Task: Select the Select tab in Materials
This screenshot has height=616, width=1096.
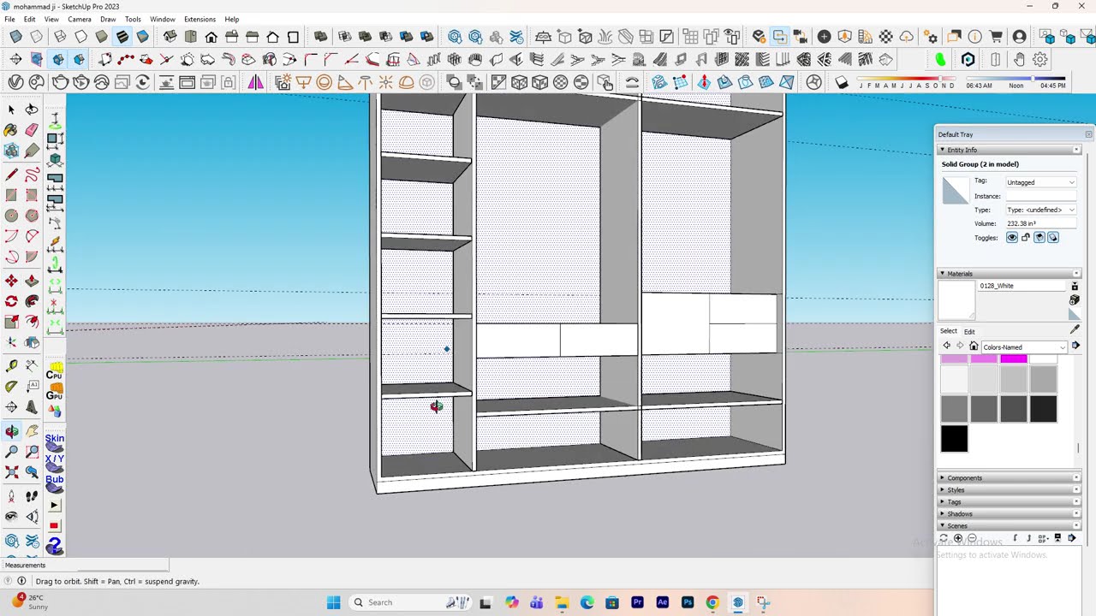Action: 949,331
